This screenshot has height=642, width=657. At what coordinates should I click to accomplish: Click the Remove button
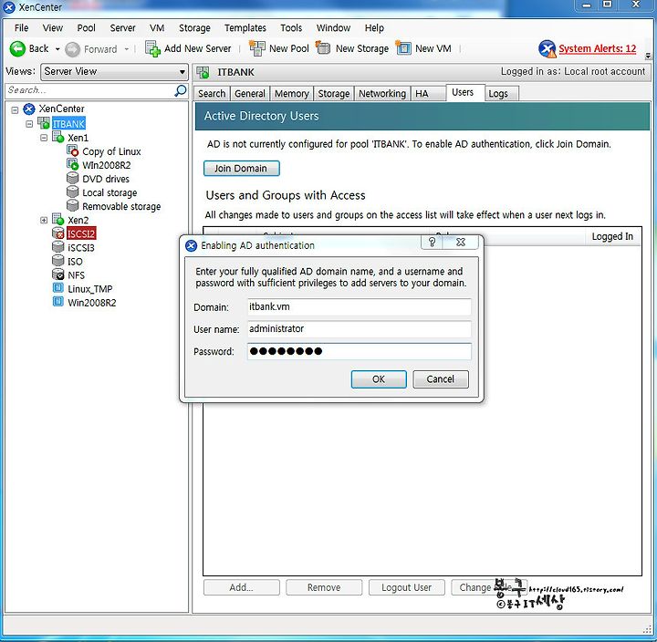pyautogui.click(x=324, y=587)
